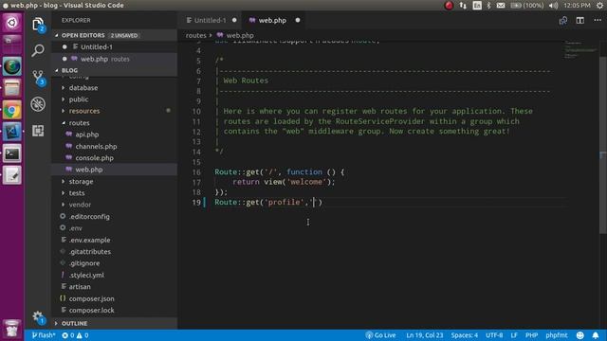This screenshot has height=341, width=607.
Task: Click the red recording indicator in top panel
Action: 449,6
